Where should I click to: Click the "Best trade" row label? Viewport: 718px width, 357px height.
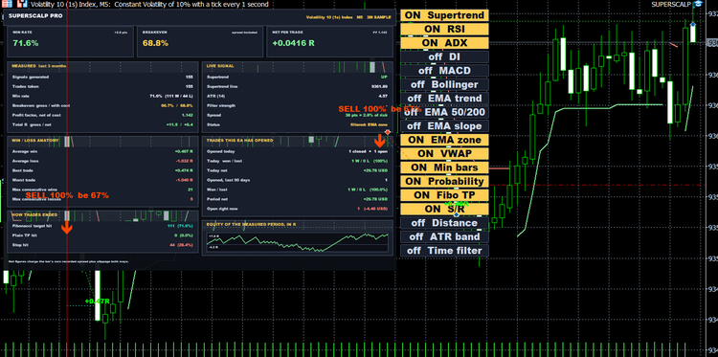(23, 170)
